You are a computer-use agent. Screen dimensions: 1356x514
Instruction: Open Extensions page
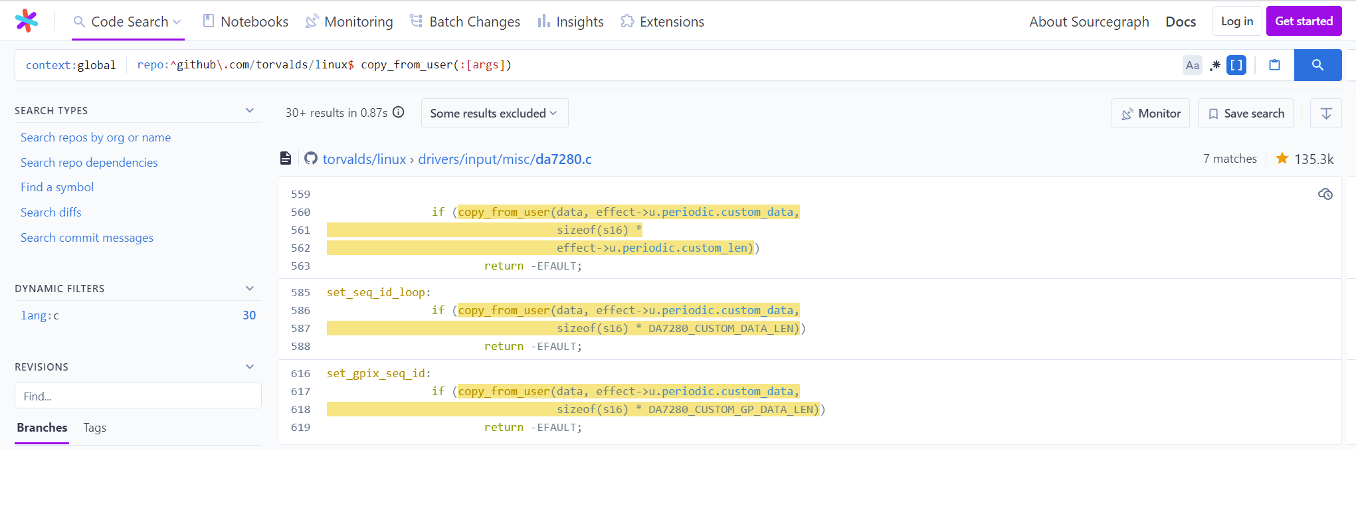662,22
